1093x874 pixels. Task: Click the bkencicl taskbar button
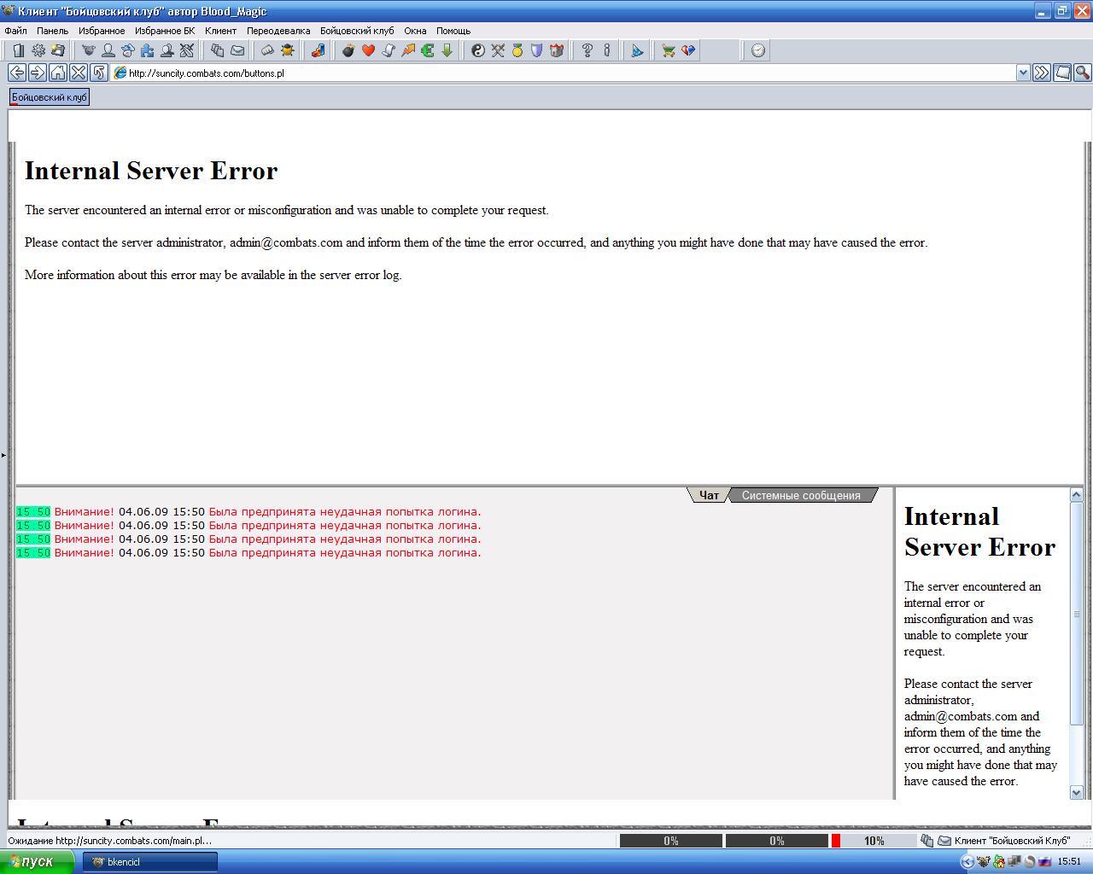151,862
